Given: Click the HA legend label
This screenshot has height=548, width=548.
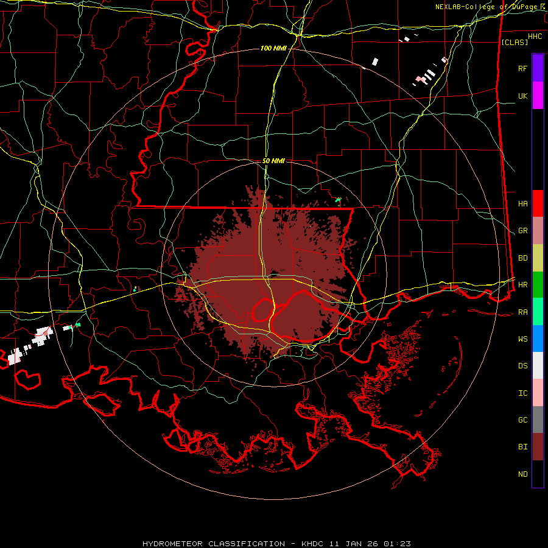Looking at the screenshot, I should click(522, 204).
